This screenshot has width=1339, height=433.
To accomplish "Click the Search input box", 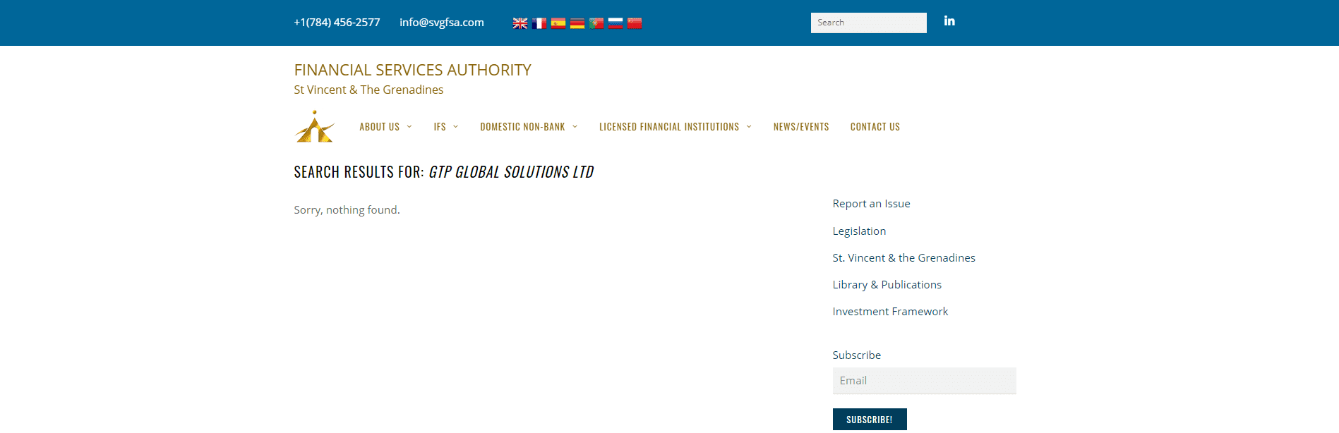I will click(869, 23).
